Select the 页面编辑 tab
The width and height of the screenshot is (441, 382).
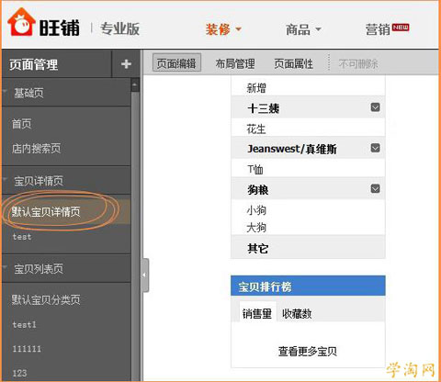point(176,62)
